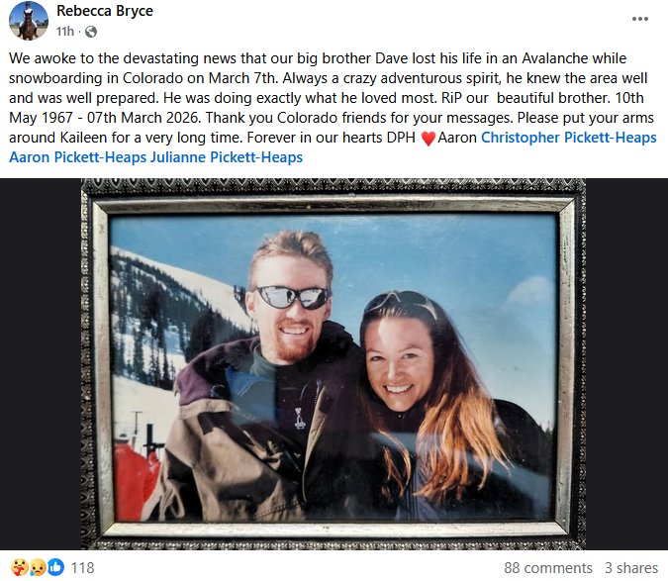
Task: Open the Julianne Pickett-Heaps tagged profile
Action: point(227,157)
